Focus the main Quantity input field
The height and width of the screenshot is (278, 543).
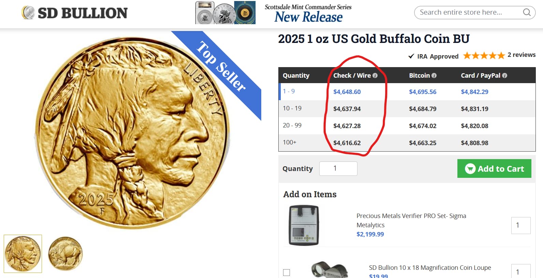(338, 169)
